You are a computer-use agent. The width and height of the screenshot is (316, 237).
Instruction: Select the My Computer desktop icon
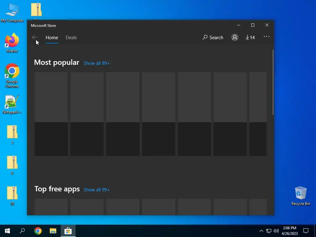12,13
